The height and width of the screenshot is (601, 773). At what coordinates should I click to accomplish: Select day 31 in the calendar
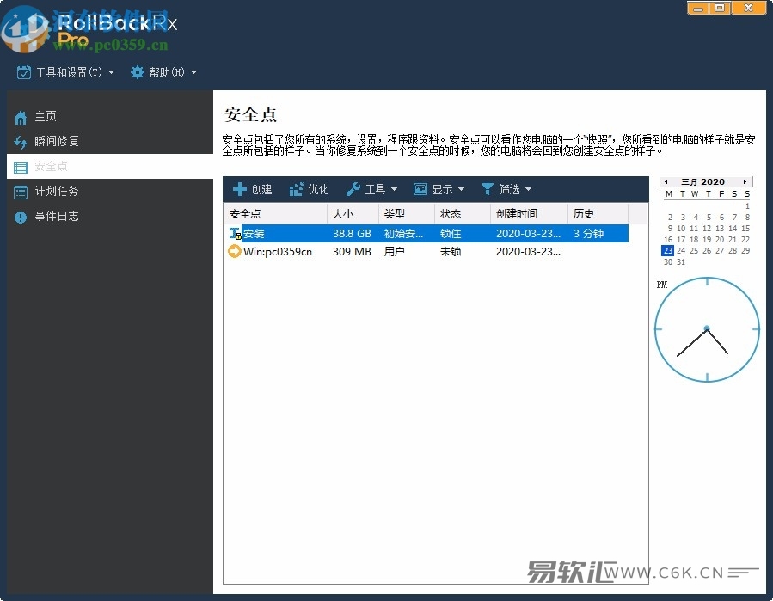(681, 261)
